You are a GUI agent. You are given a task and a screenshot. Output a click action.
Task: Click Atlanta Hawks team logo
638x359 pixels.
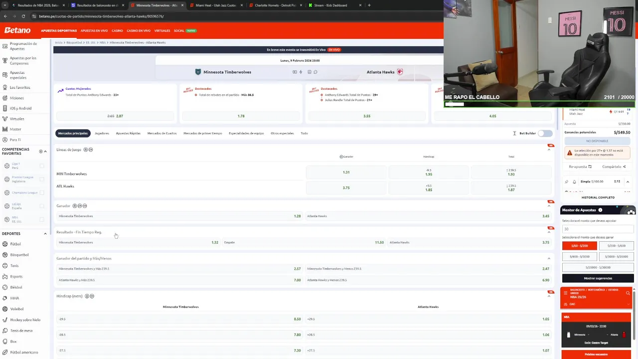click(x=400, y=72)
